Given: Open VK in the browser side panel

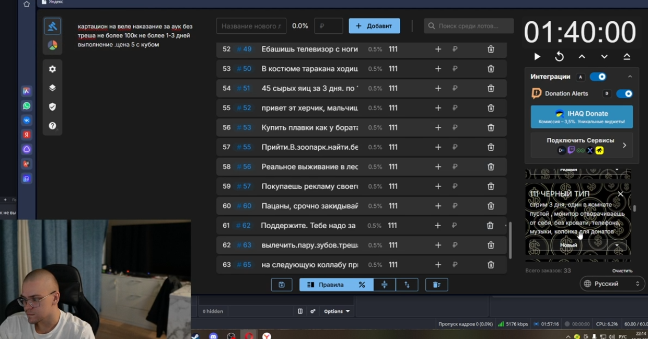Looking at the screenshot, I should pos(27,120).
